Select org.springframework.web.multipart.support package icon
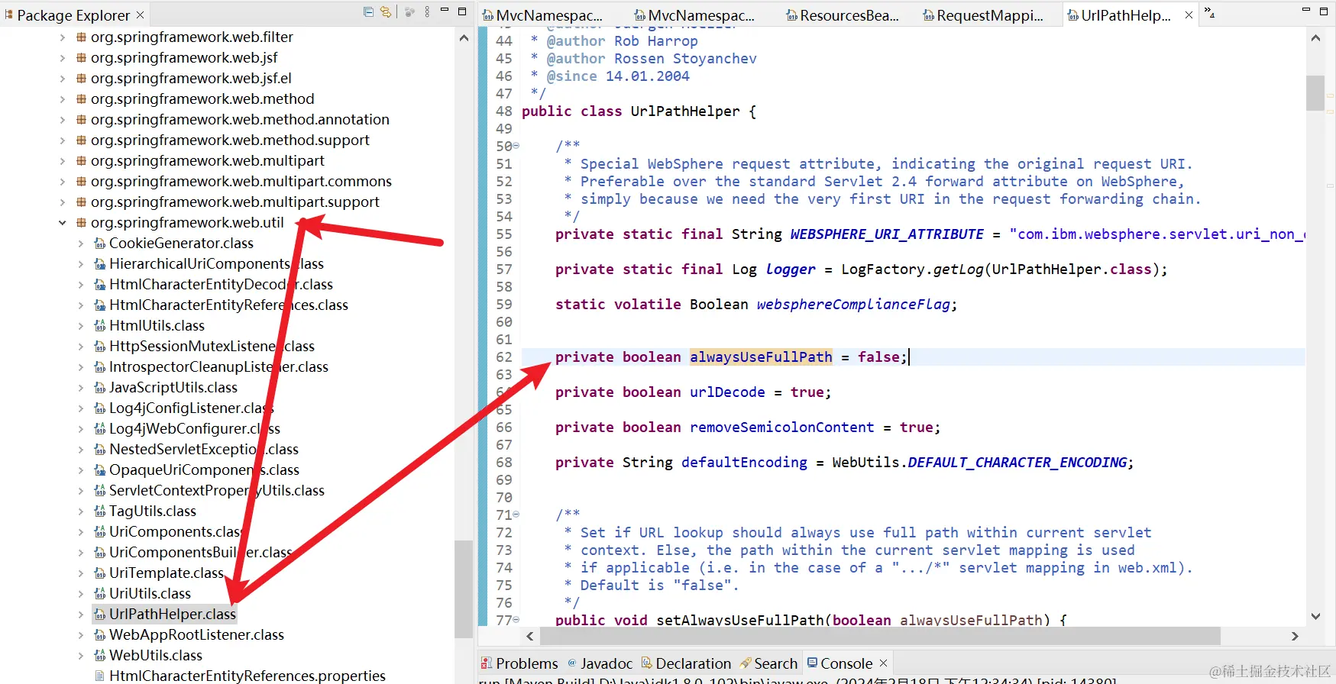Viewport: 1336px width, 684px height. point(81,202)
